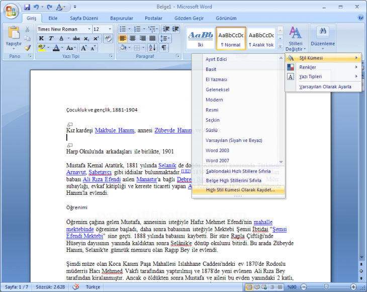Save the document from Quick Access toolbar
The width and height of the screenshot is (367, 292).
coord(27,8)
